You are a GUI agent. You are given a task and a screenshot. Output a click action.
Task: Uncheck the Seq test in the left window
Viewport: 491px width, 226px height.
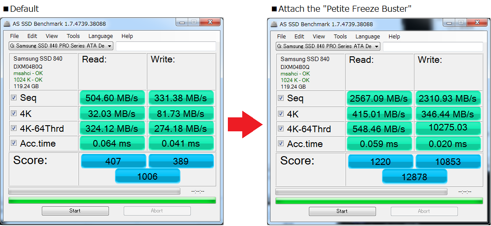tap(14, 98)
